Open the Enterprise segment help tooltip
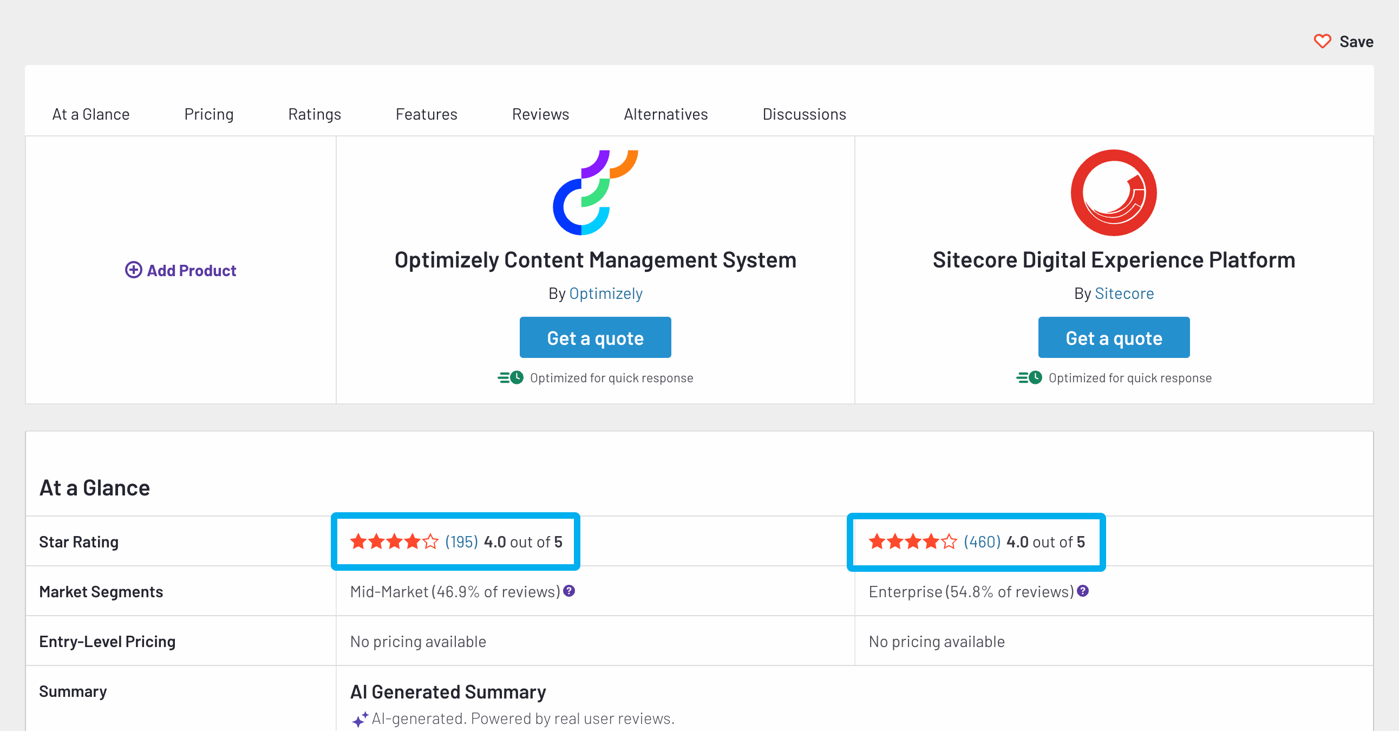 pos(1082,592)
